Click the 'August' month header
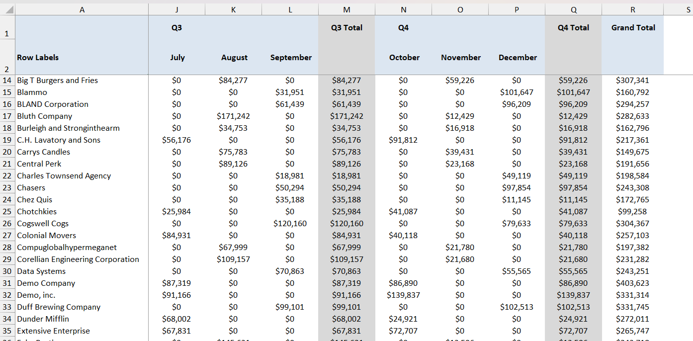This screenshot has height=341, width=693. click(x=234, y=58)
